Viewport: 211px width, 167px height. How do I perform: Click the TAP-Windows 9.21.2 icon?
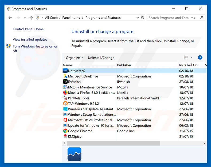pyautogui.click(x=65, y=104)
